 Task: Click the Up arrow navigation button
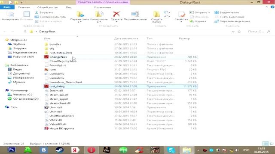(25, 31)
